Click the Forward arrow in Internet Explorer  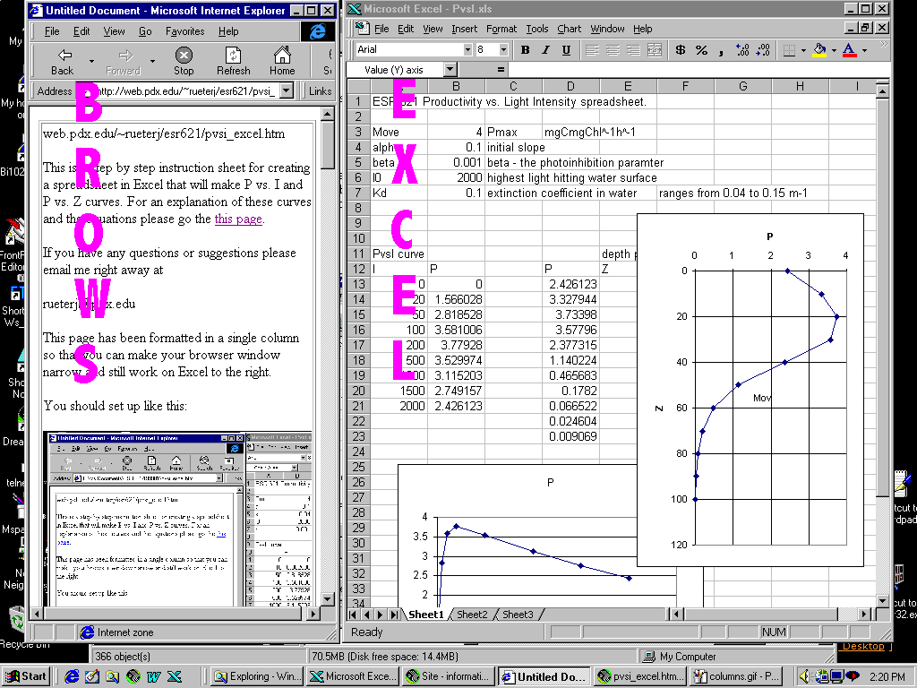(124, 62)
